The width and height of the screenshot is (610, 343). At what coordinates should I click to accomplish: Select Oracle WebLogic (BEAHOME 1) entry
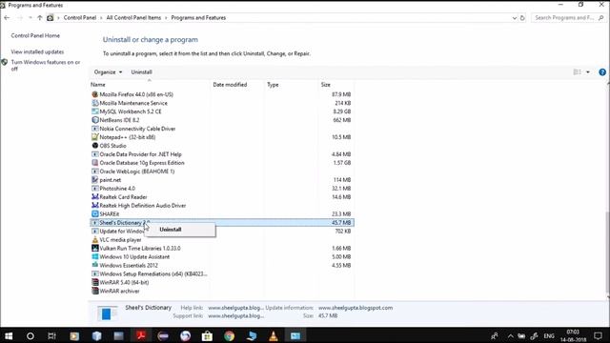[x=222, y=171]
